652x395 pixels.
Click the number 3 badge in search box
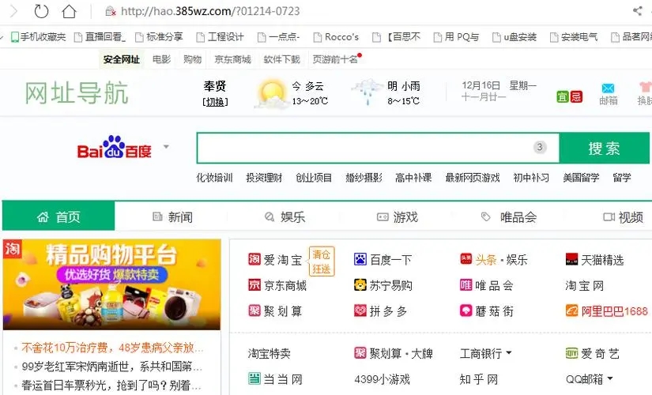click(540, 147)
